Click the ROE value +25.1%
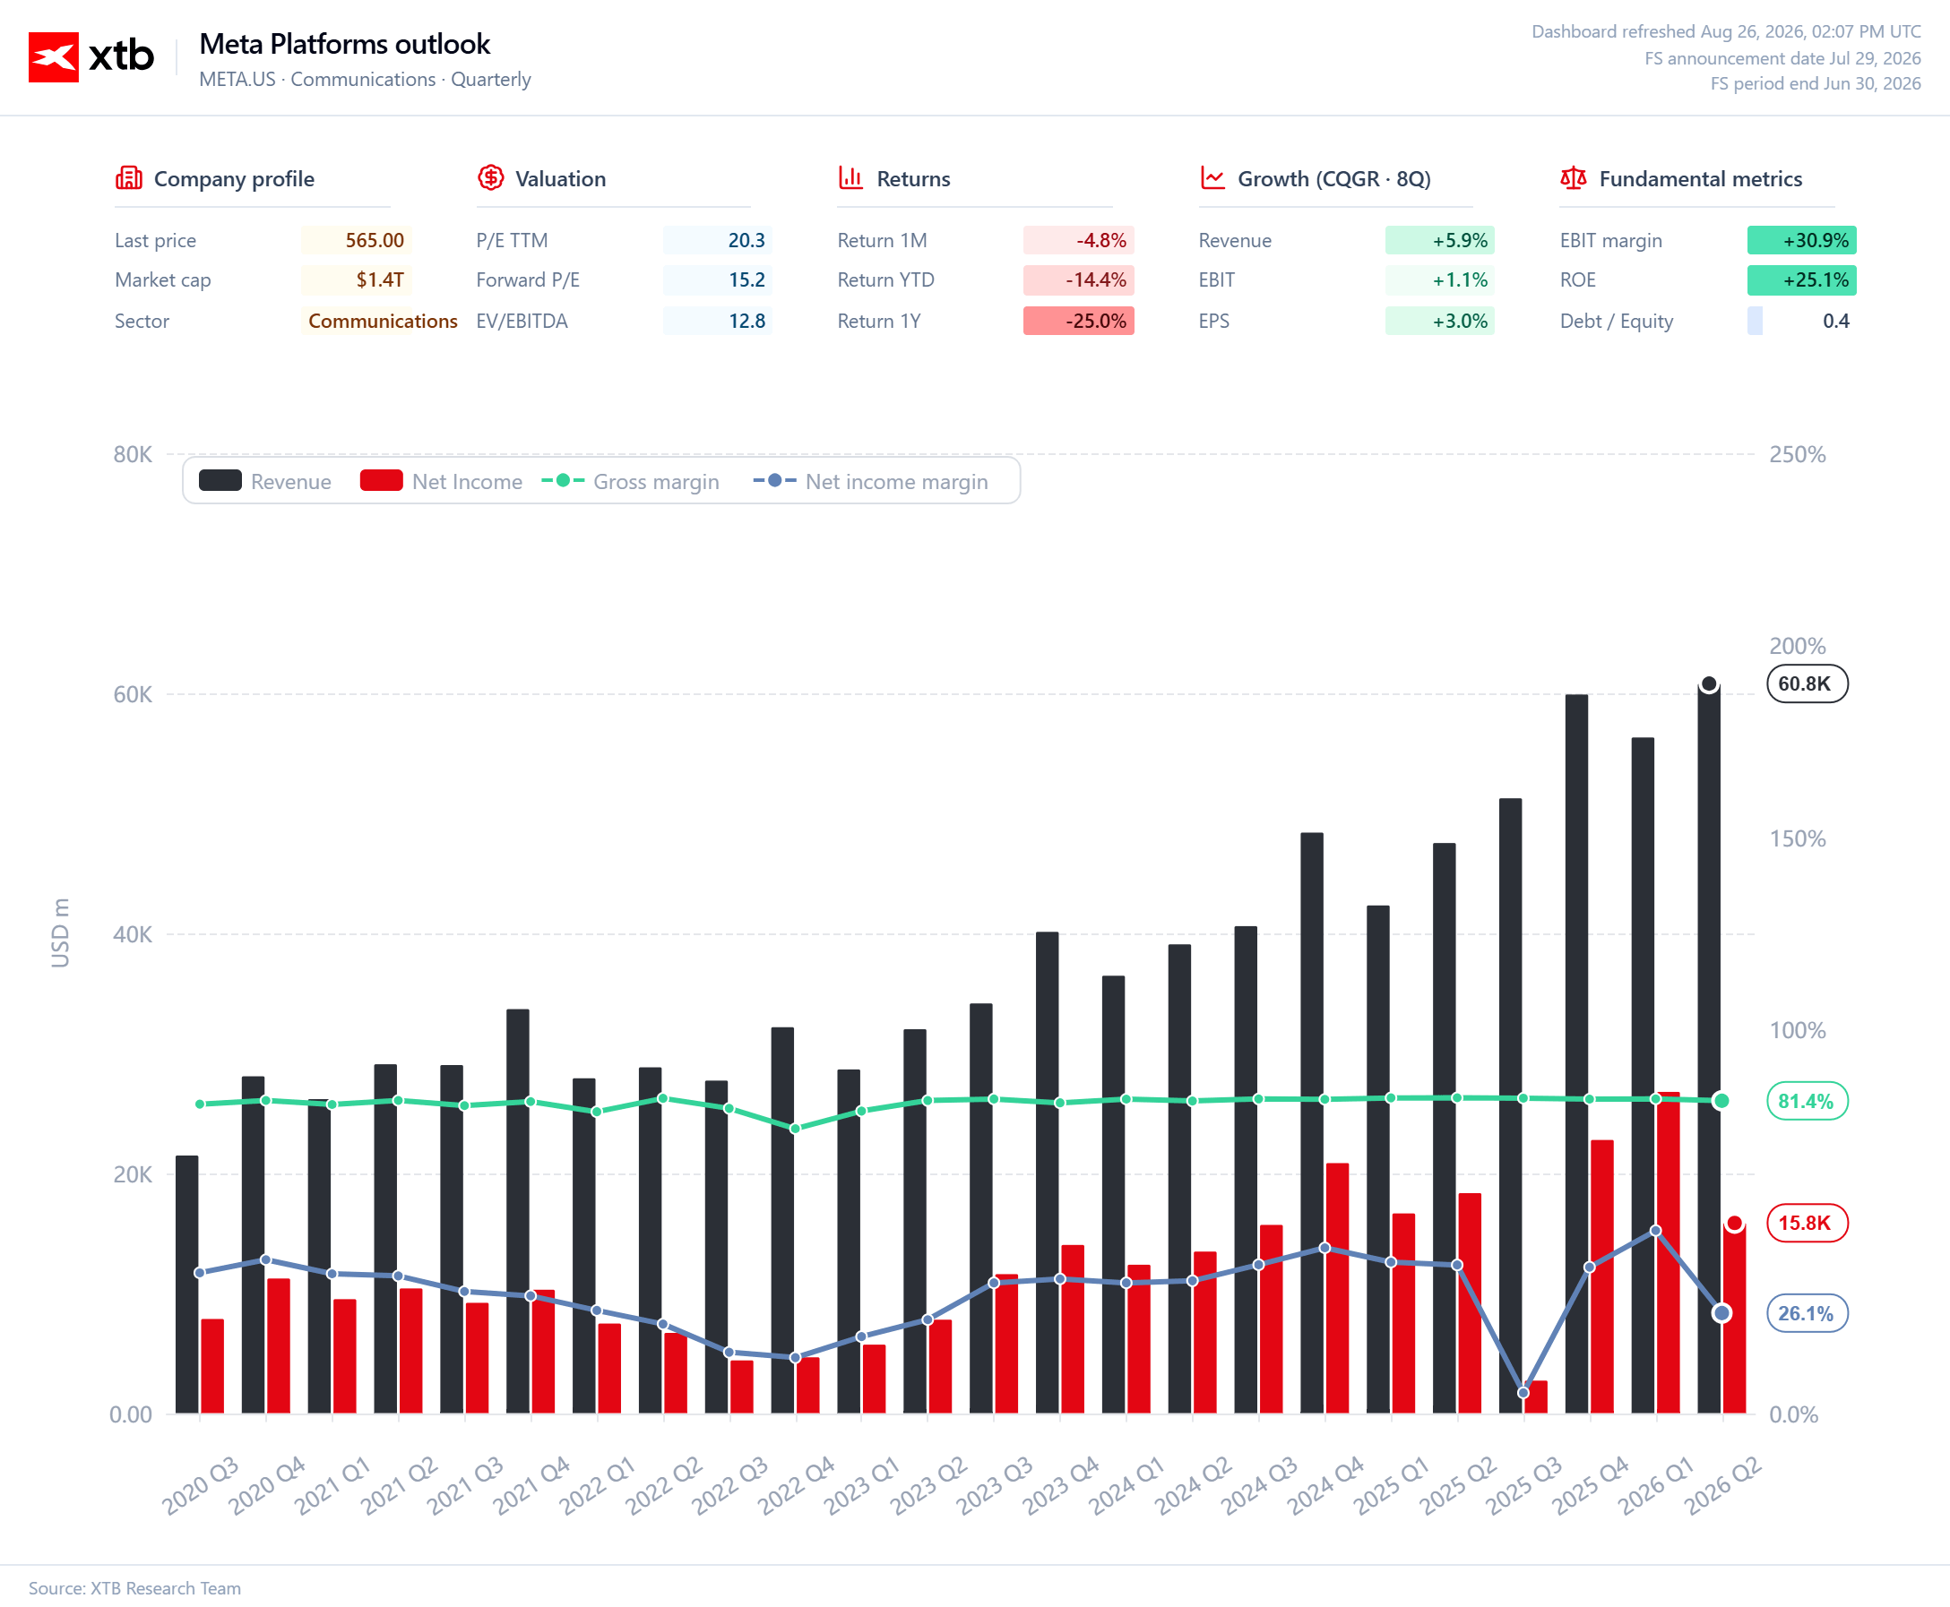This screenshot has width=1950, height=1607. [x=1802, y=279]
